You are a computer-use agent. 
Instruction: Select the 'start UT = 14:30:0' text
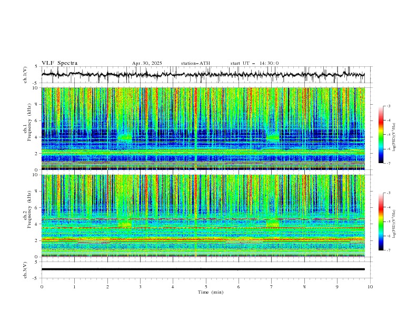pos(254,63)
